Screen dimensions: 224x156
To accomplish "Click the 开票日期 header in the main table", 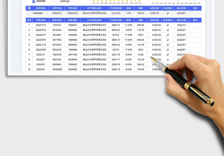I will [41, 20].
